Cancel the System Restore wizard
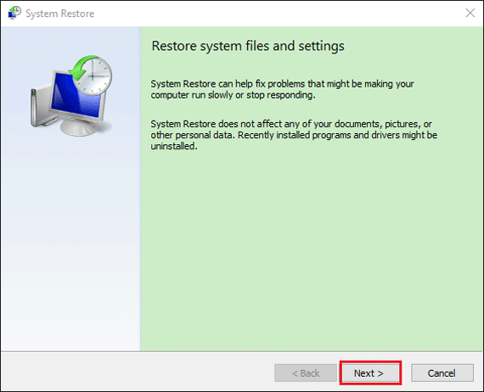This screenshot has width=484, height=392. [442, 373]
